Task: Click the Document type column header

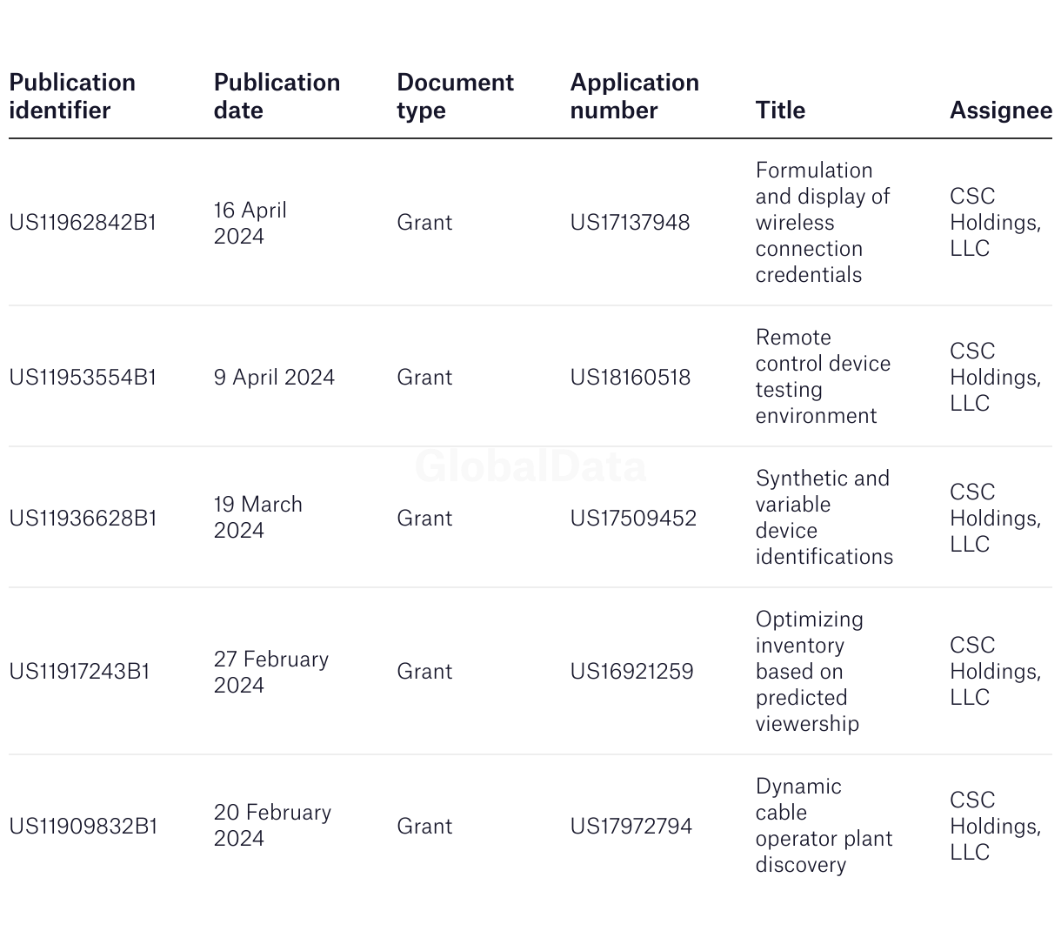Action: 455,97
